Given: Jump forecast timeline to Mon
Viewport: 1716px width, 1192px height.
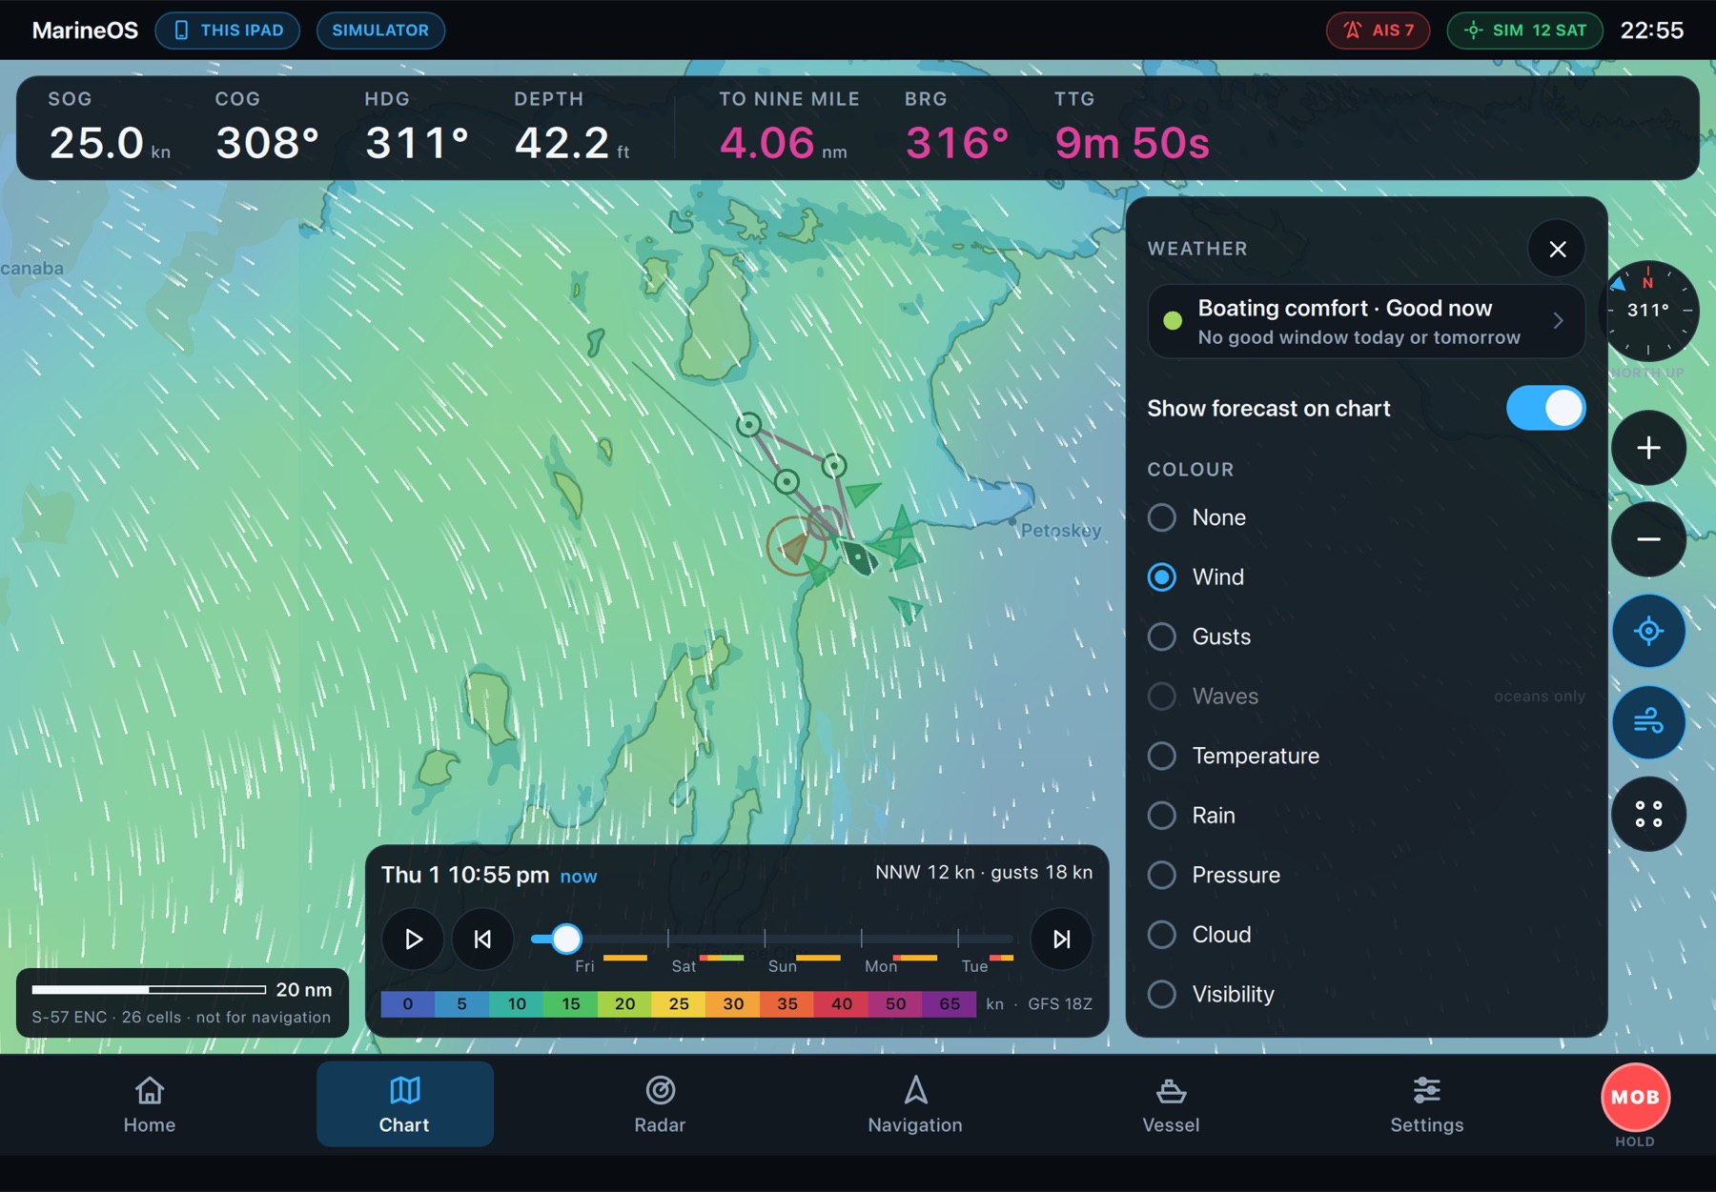Looking at the screenshot, I should coord(881,966).
